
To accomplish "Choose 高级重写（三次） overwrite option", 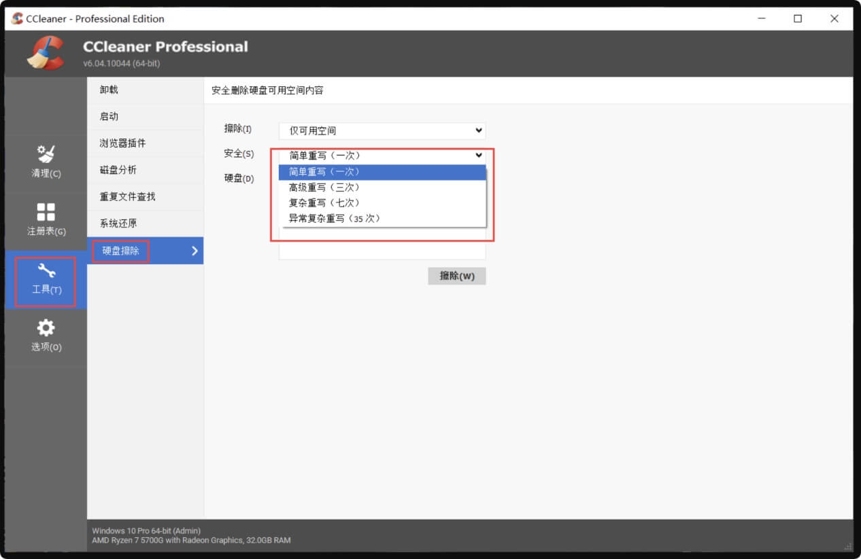I will point(382,187).
